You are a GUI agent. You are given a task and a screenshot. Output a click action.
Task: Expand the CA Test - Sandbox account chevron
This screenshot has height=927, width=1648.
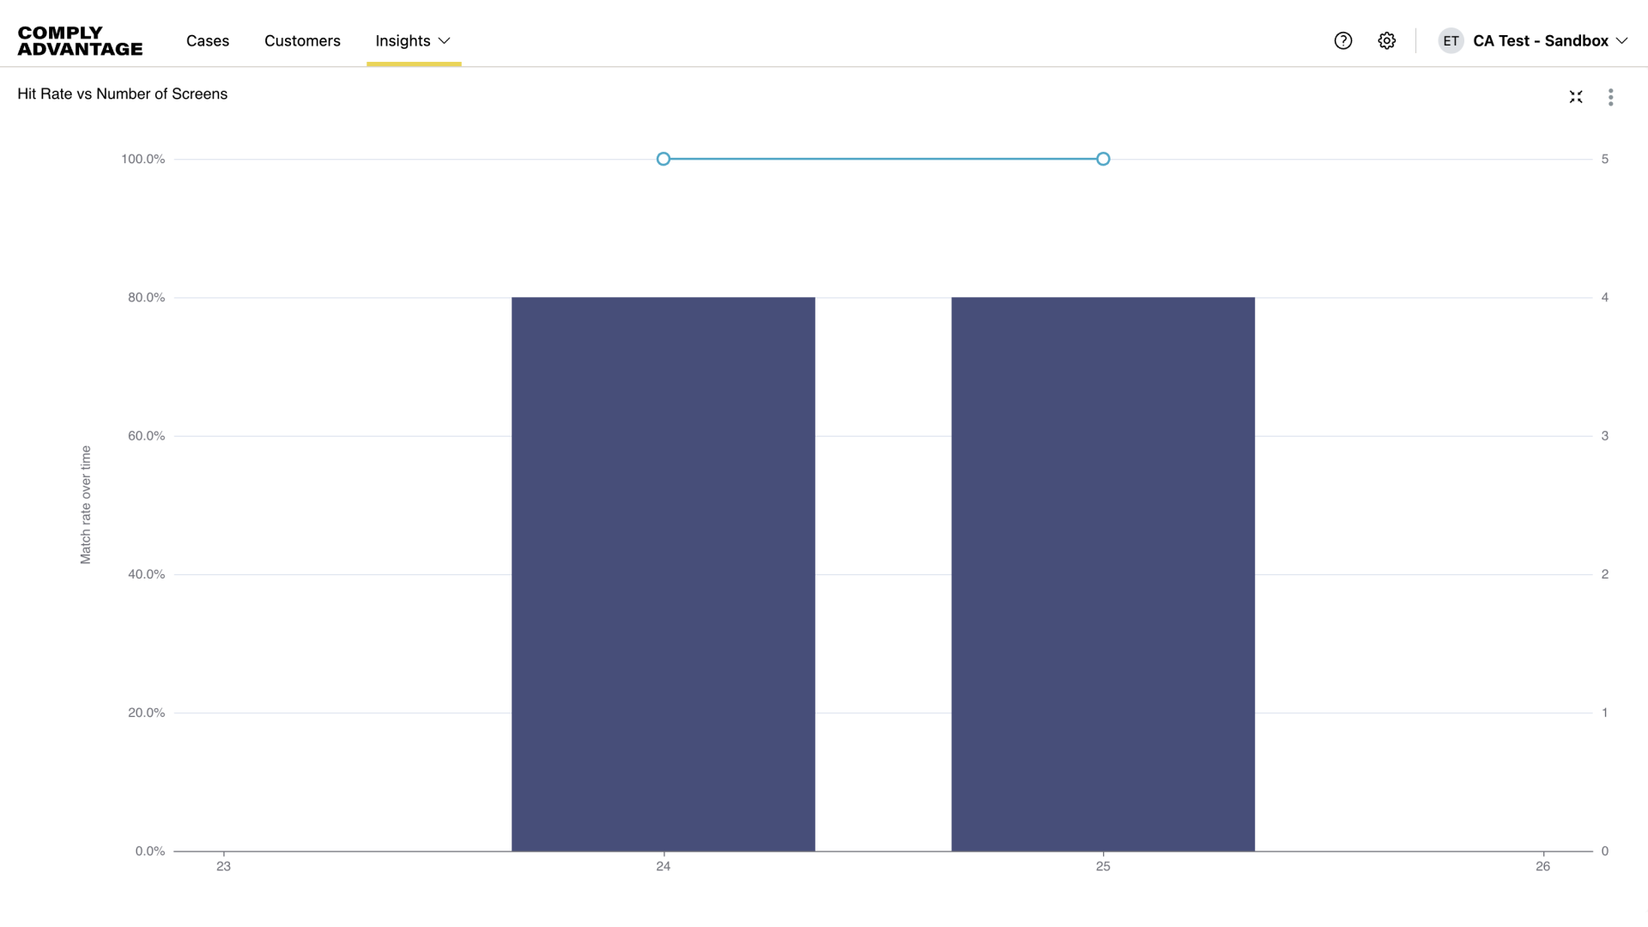click(1621, 40)
